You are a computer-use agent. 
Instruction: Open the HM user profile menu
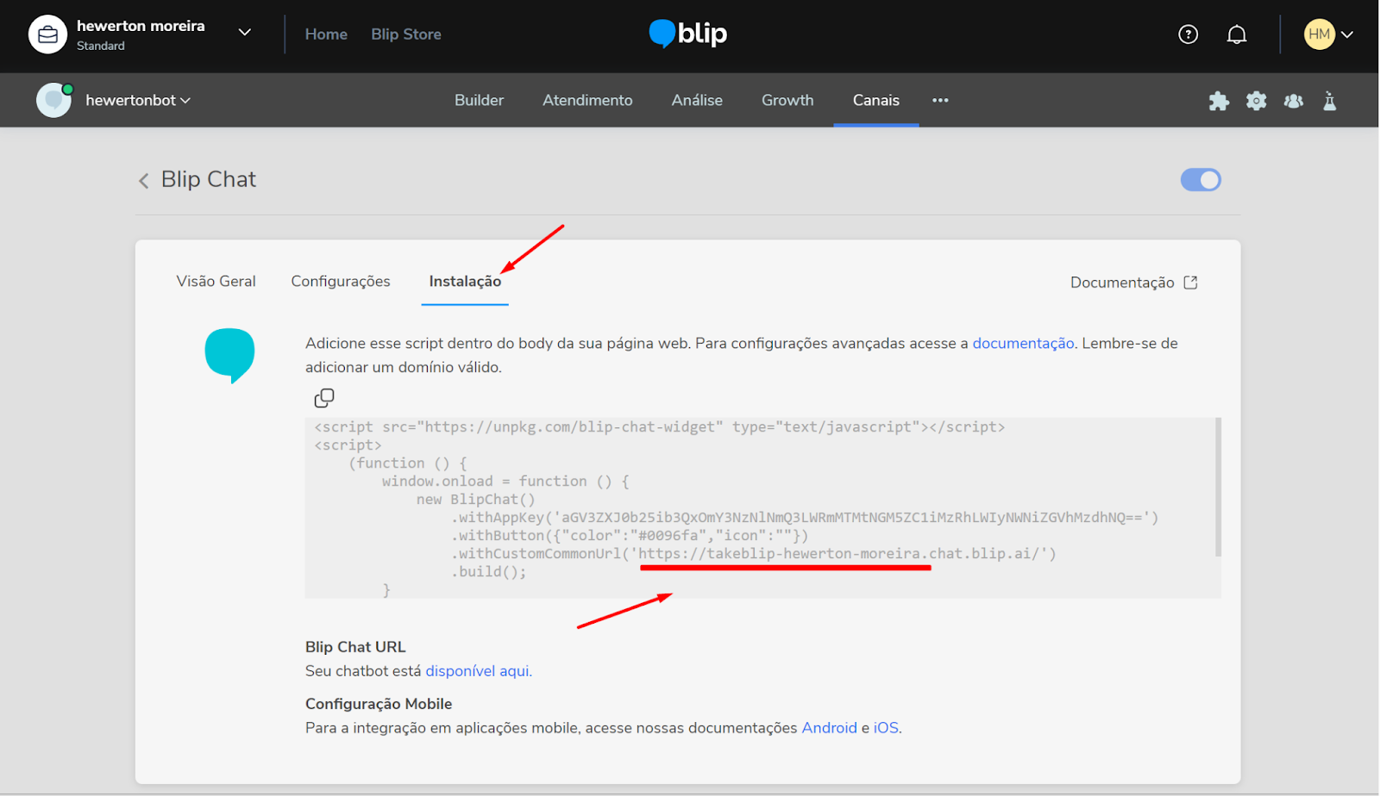pyautogui.click(x=1327, y=34)
